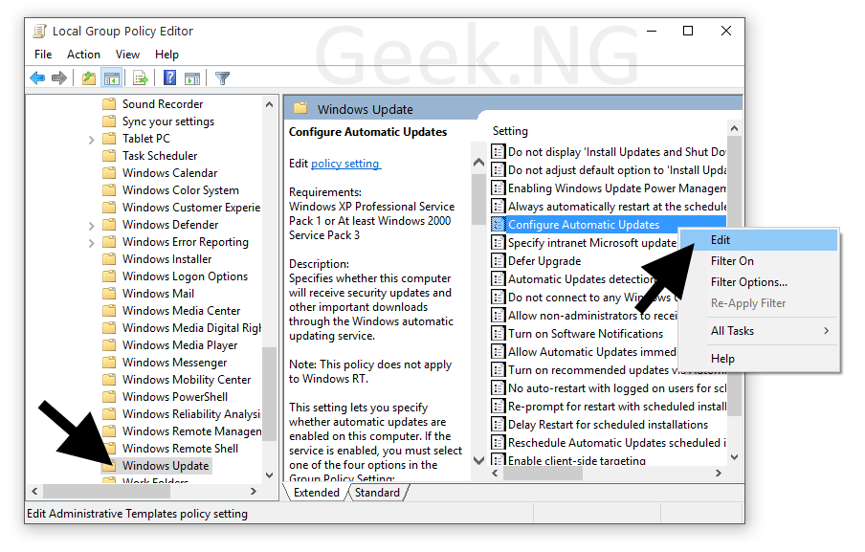
Task: Click the Defer Upgrade policy icon
Action: click(x=499, y=261)
